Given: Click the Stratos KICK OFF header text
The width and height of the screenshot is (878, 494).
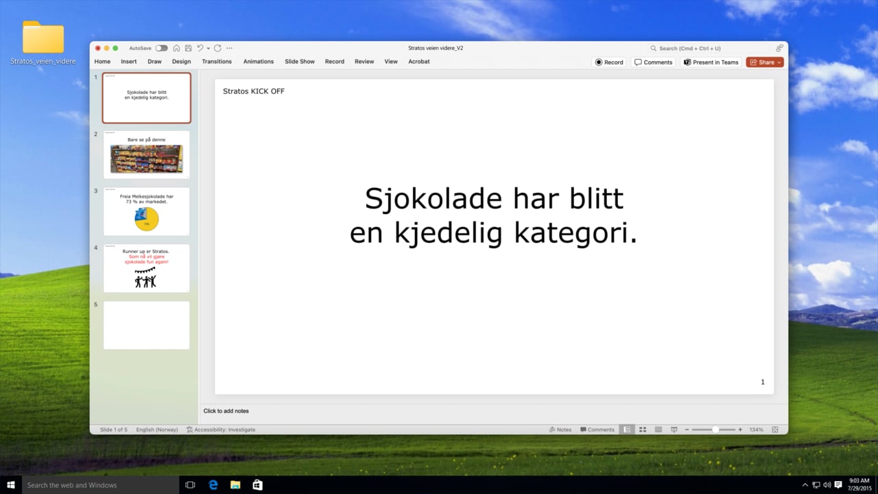Looking at the screenshot, I should 254,91.
